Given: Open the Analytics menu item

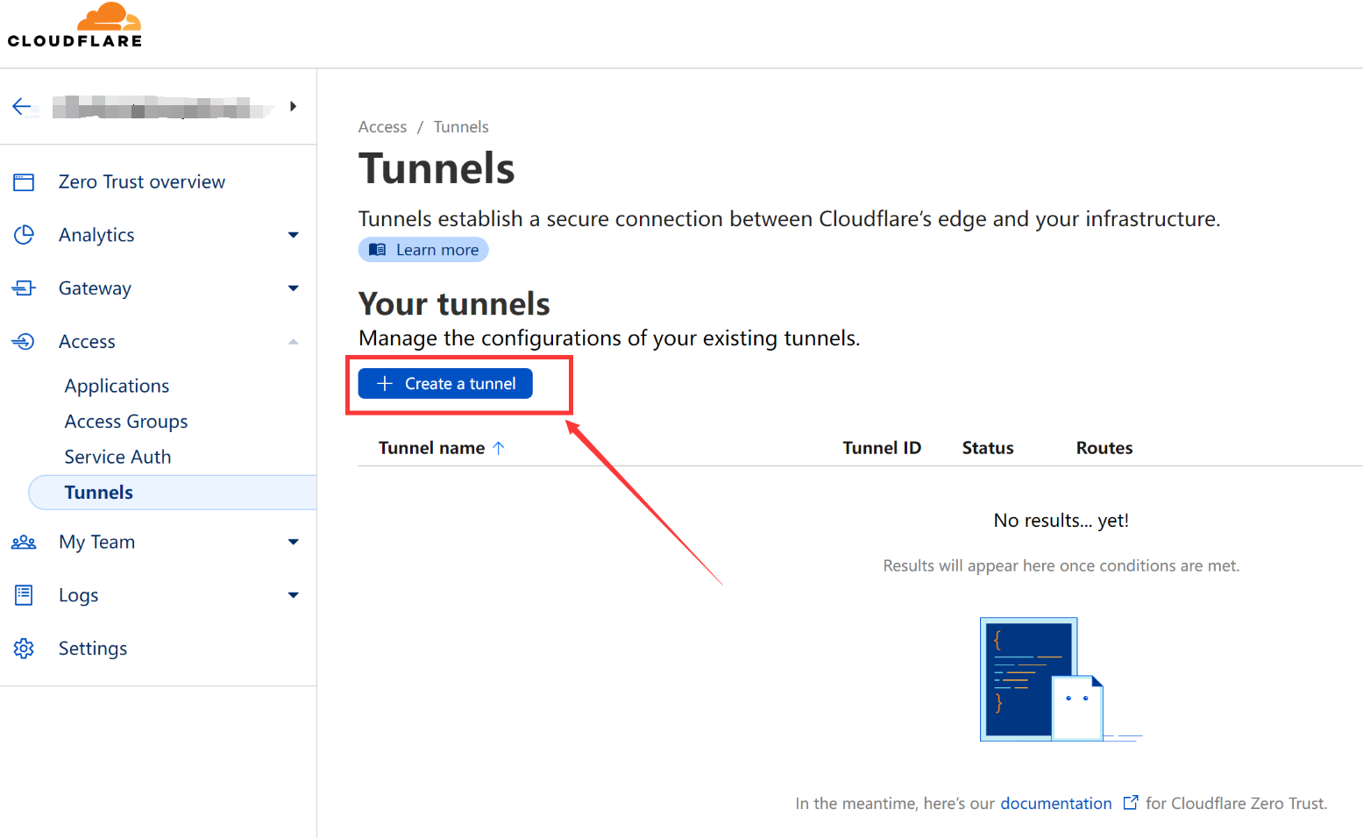Looking at the screenshot, I should (x=96, y=235).
